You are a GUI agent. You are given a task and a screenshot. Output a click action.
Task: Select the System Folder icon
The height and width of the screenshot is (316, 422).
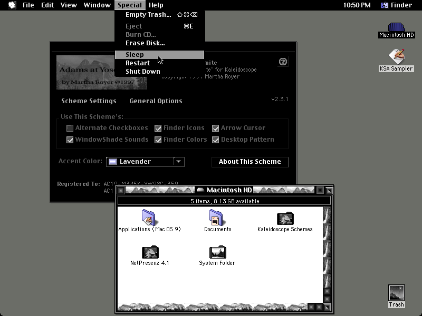[217, 252]
